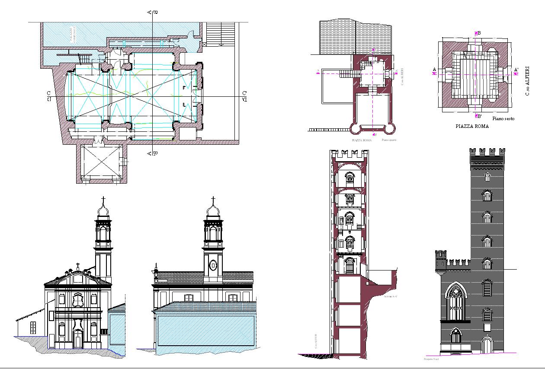
Task: Click the staircase hatch at top-right of church plan
Action: [x=220, y=34]
